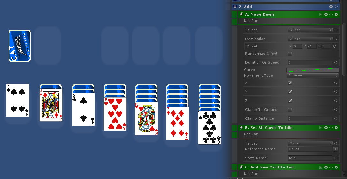
Task: Select the 2. Add section header
Action: point(286,7)
